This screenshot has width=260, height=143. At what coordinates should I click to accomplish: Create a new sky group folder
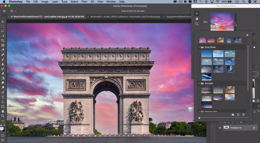click(233, 114)
